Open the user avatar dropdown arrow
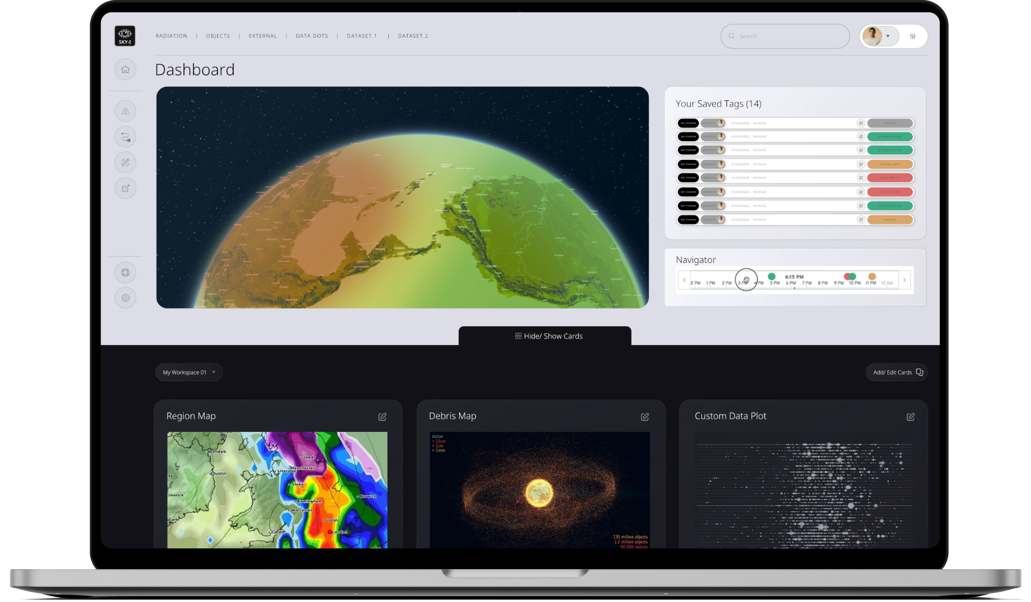 pos(888,36)
